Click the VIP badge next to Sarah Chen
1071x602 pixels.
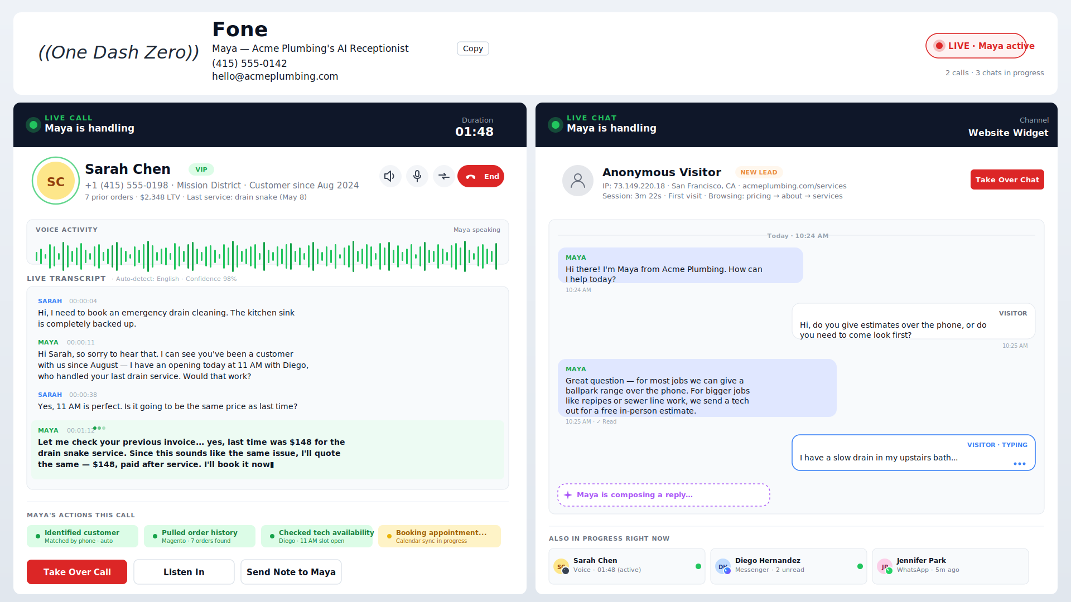(201, 169)
